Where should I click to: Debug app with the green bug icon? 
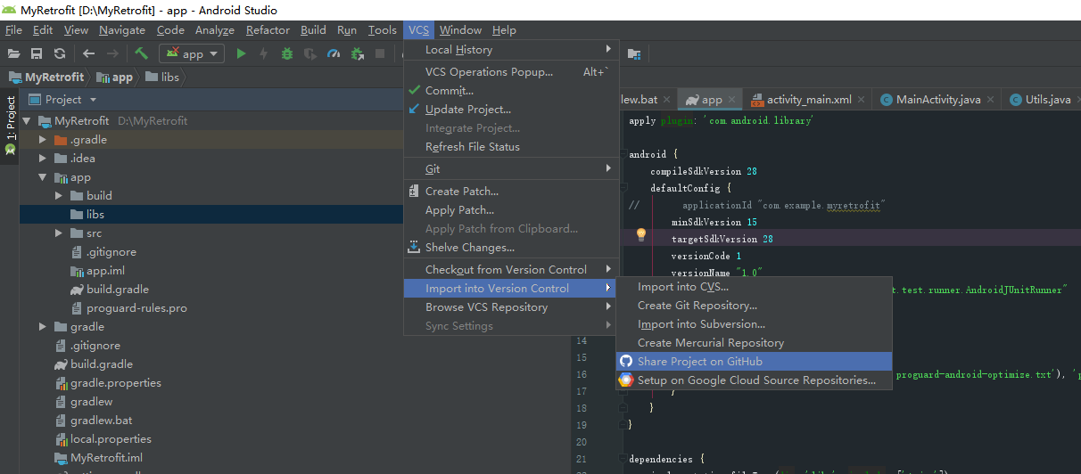click(287, 53)
